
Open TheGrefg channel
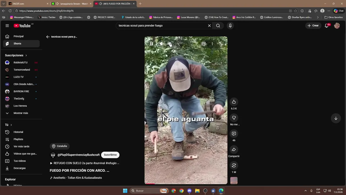point(21,99)
